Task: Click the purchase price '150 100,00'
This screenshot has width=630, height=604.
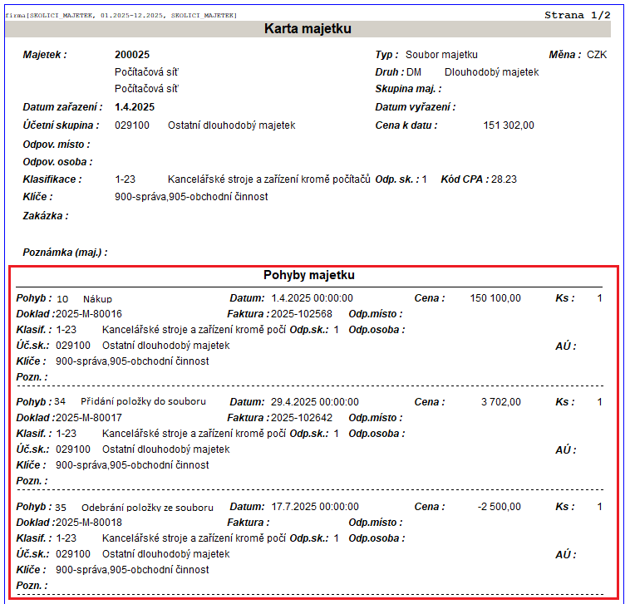Action: pyautogui.click(x=495, y=298)
